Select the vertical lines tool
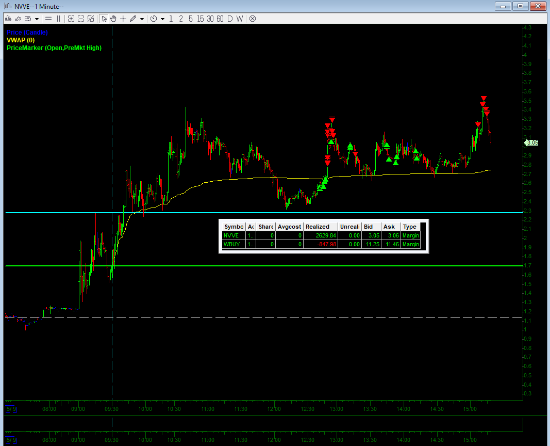Screen dimensions: 550x446 coord(59,19)
